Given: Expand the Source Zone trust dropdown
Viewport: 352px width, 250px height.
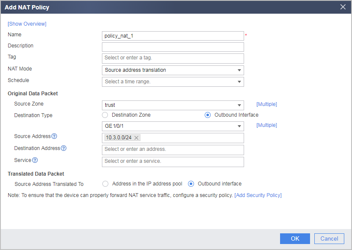Looking at the screenshot, I should (x=173, y=105).
